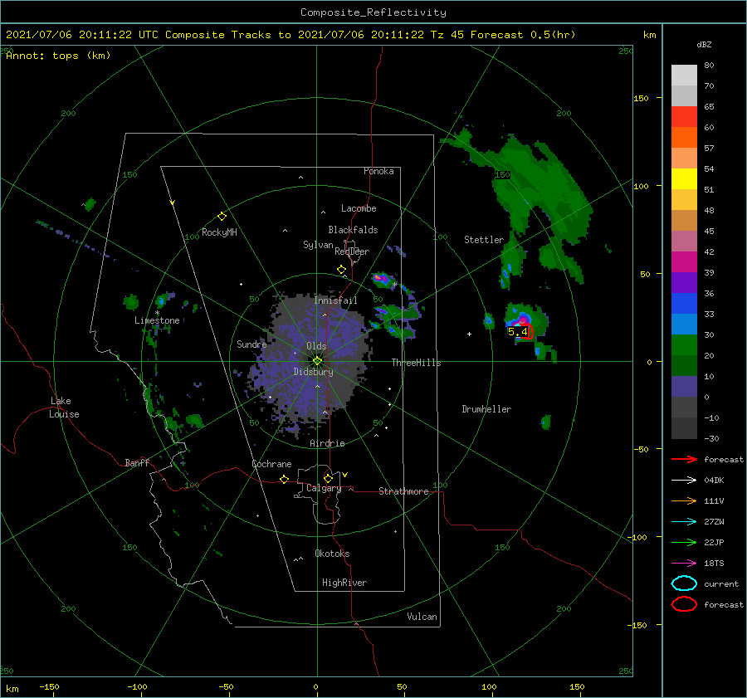Select the light blue 30-33 dBZ swatch
This screenshot has height=698, width=747.
coord(684,324)
